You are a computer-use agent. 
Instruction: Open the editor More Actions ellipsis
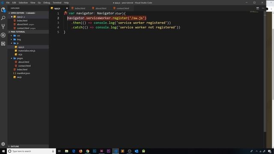point(263,8)
